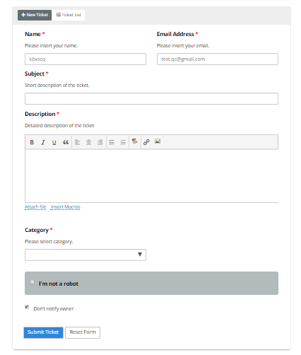301x355 pixels.
Task: Center-align the description text
Action: (88, 142)
